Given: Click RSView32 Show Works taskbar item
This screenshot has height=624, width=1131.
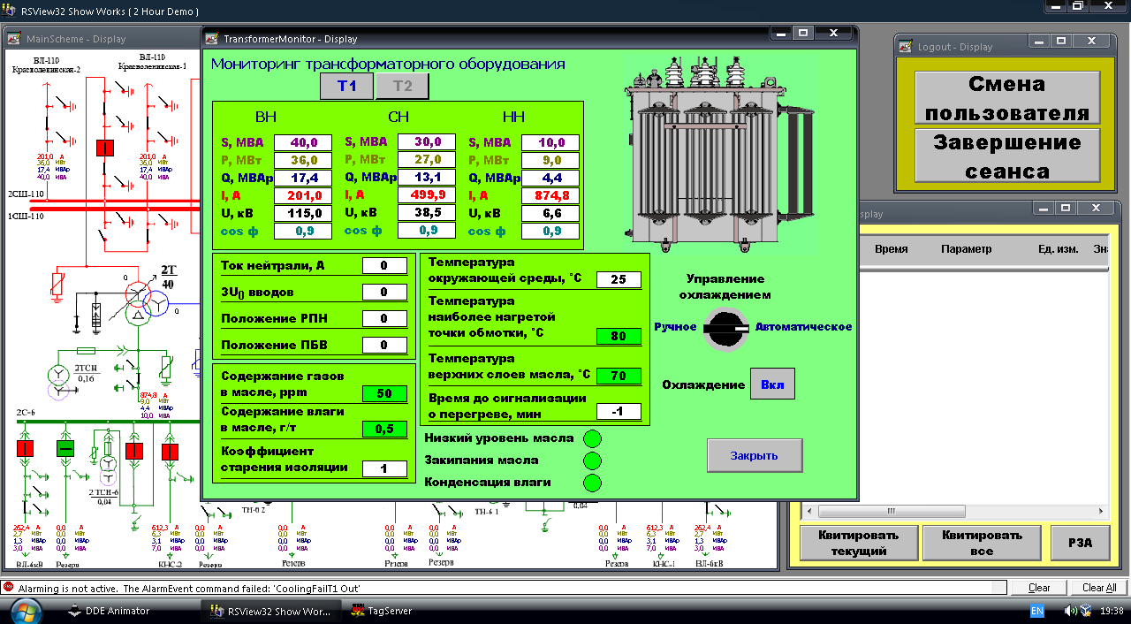Looking at the screenshot, I should (269, 611).
